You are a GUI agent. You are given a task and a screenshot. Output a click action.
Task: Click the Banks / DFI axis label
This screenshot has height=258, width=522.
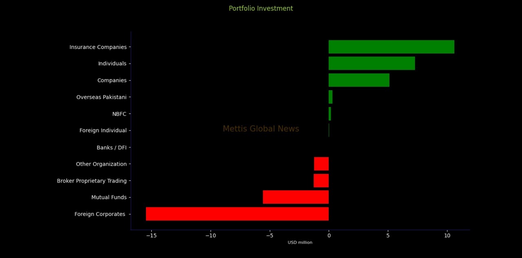click(x=111, y=147)
